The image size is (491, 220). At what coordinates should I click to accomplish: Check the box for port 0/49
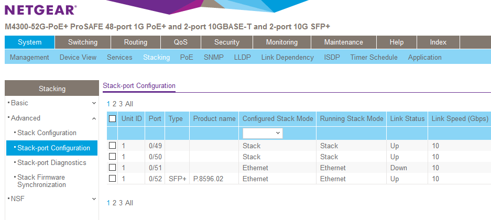tap(112, 146)
